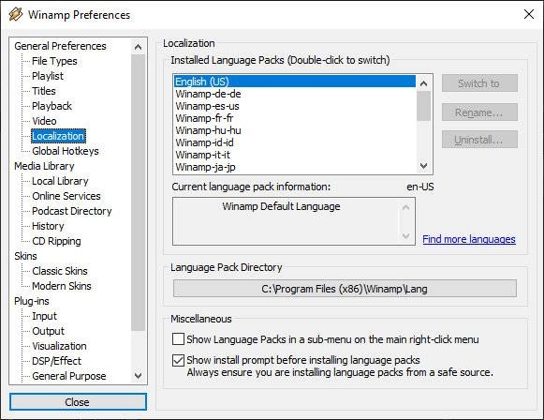Click the preferences tree scrollbar thumb
Image resolution: width=544 pixels, height=420 pixels.
coord(138,192)
